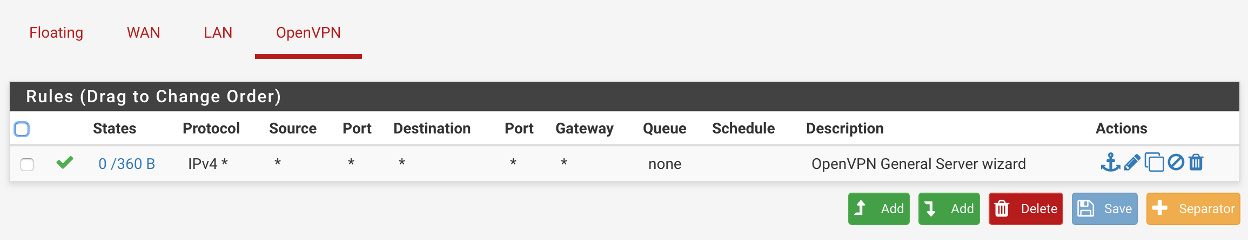This screenshot has height=240, width=1248.
Task: Add rule to end of list
Action: tap(949, 209)
